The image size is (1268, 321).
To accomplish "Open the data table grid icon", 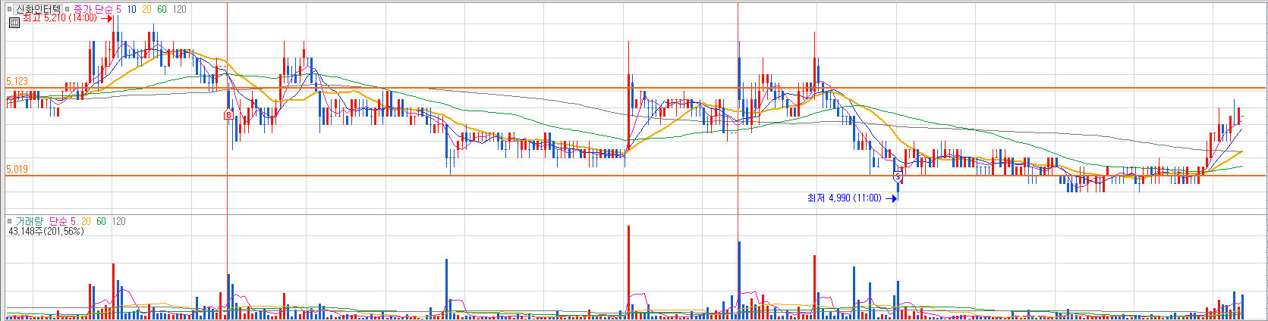I will [x=14, y=23].
